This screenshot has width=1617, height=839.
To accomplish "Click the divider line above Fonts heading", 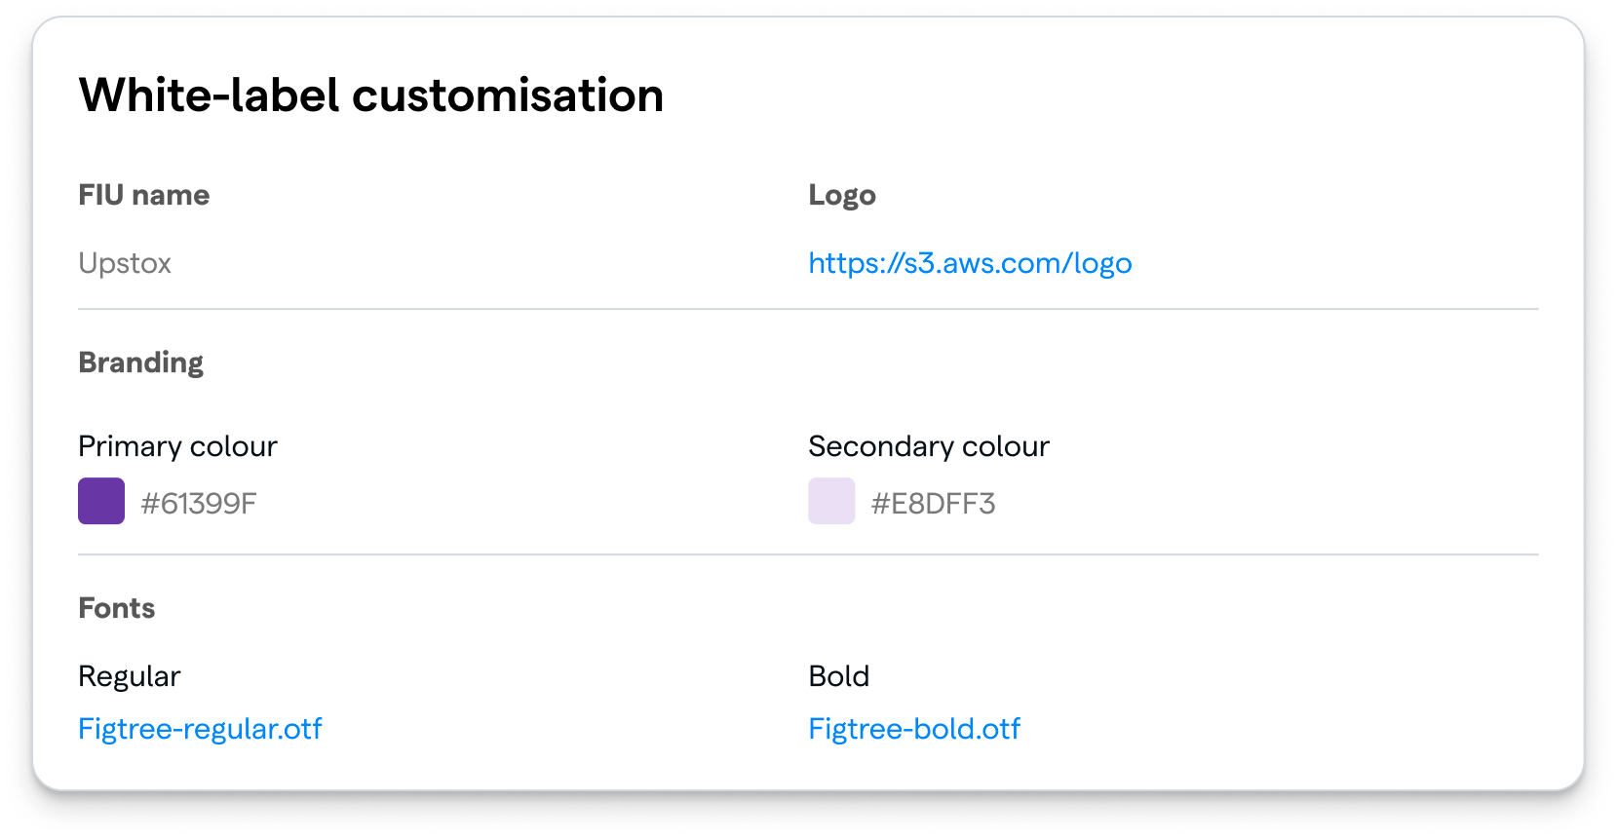I will point(808,554).
